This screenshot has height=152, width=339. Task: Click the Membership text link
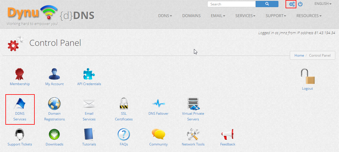click(x=20, y=84)
